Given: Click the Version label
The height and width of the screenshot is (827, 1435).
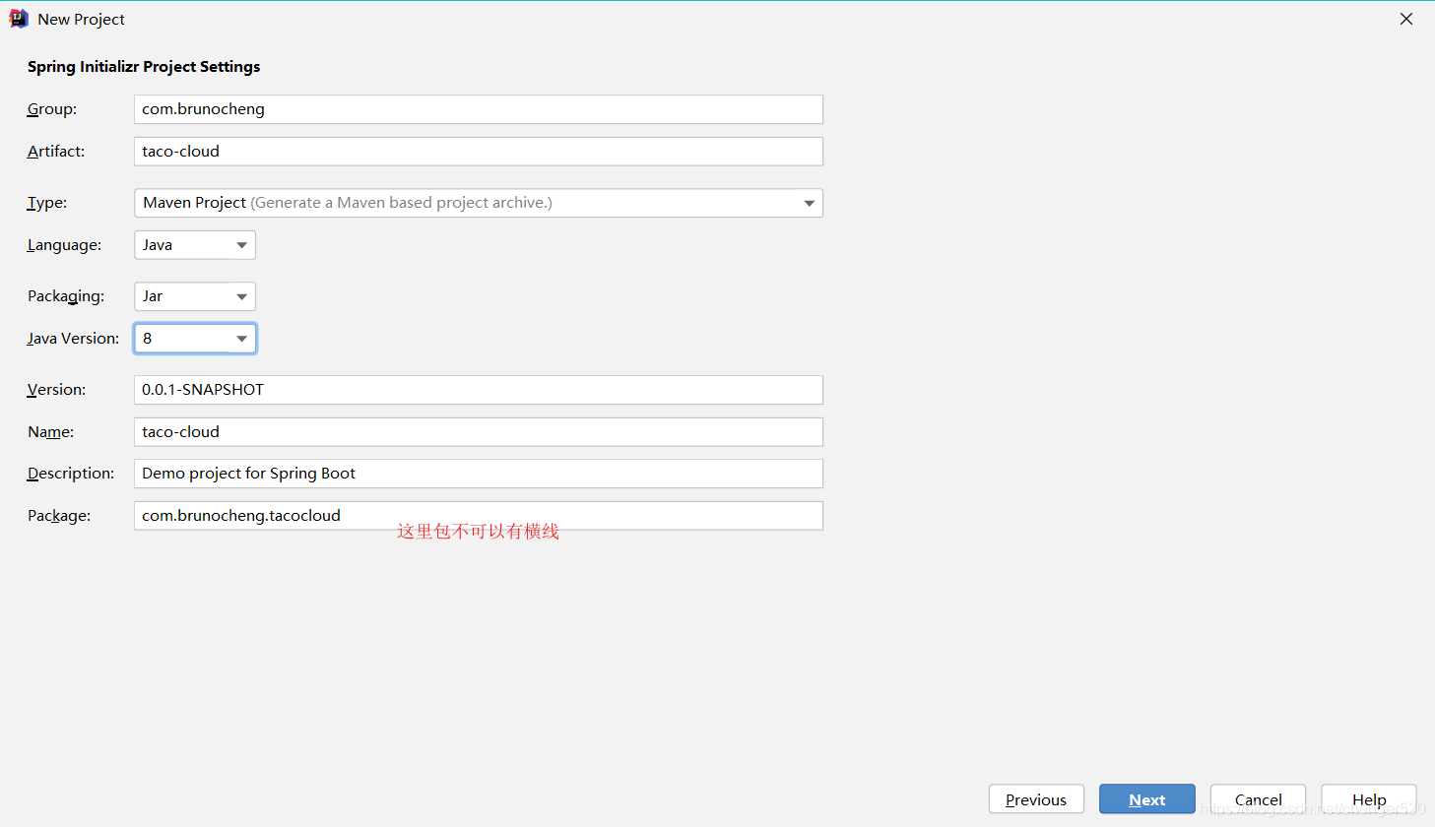Looking at the screenshot, I should tap(56, 390).
